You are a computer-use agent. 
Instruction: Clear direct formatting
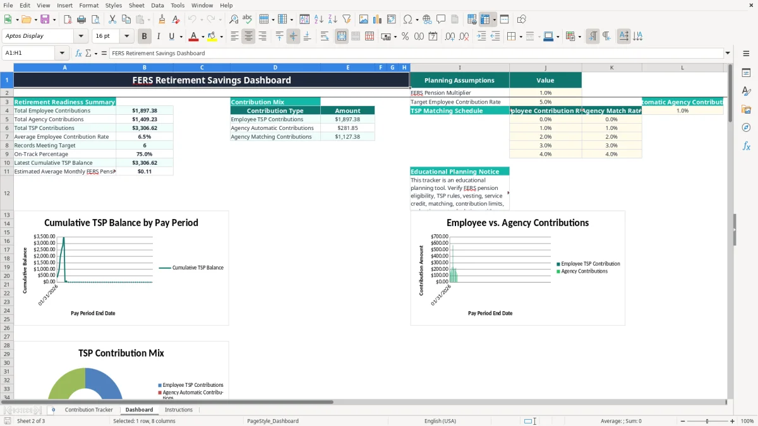[x=176, y=20]
